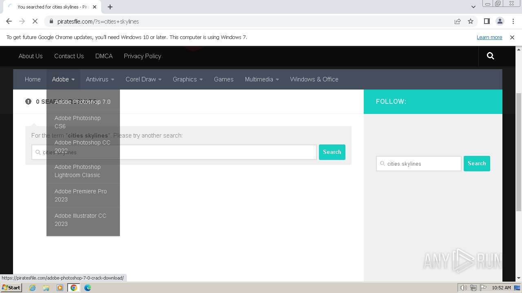Image resolution: width=522 pixels, height=293 pixels.
Task: Open Action Center flag icon
Action: tap(483, 288)
